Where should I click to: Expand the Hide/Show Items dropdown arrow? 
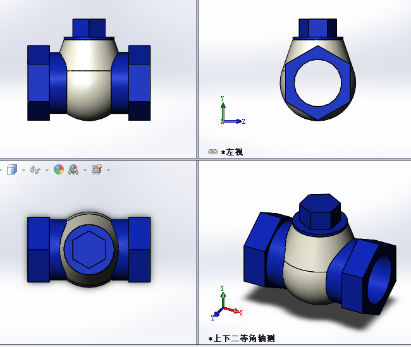click(47, 170)
